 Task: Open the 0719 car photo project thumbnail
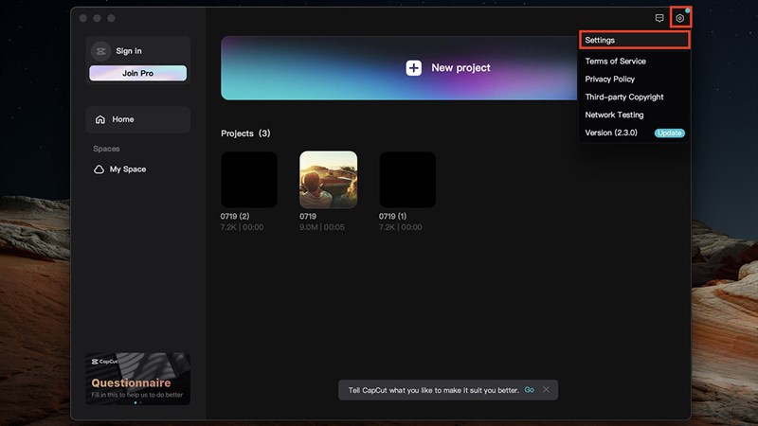tap(329, 180)
